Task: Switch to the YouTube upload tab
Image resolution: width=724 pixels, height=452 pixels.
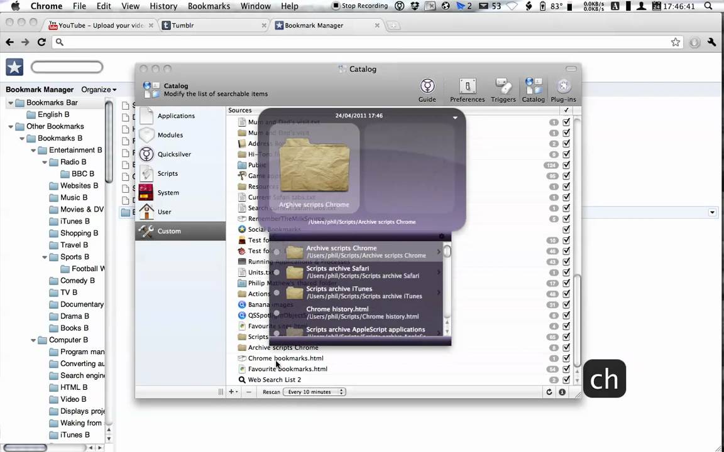Action: (x=101, y=25)
